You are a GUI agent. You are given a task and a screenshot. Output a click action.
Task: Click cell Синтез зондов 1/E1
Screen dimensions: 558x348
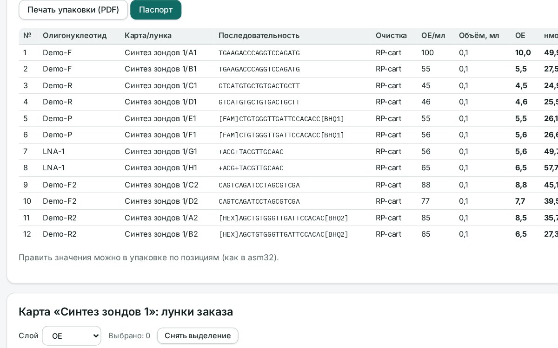click(x=160, y=118)
